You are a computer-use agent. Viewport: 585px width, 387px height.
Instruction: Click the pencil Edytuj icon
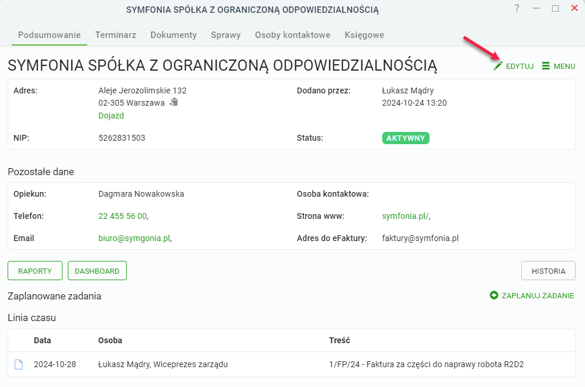pyautogui.click(x=498, y=66)
